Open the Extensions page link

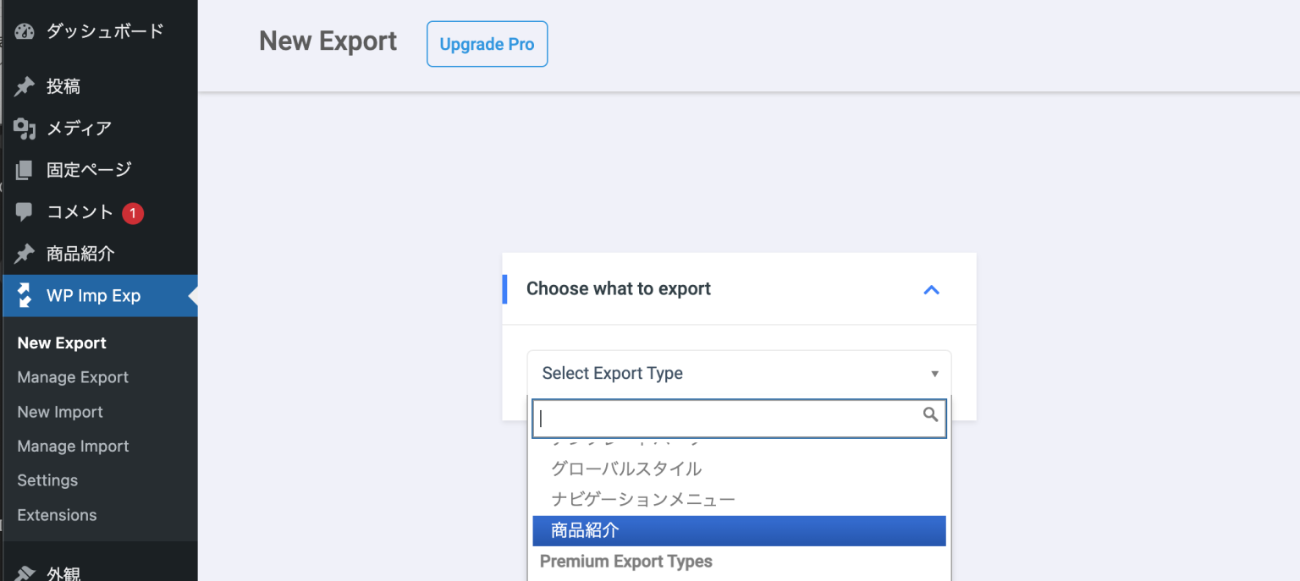pyautogui.click(x=57, y=514)
